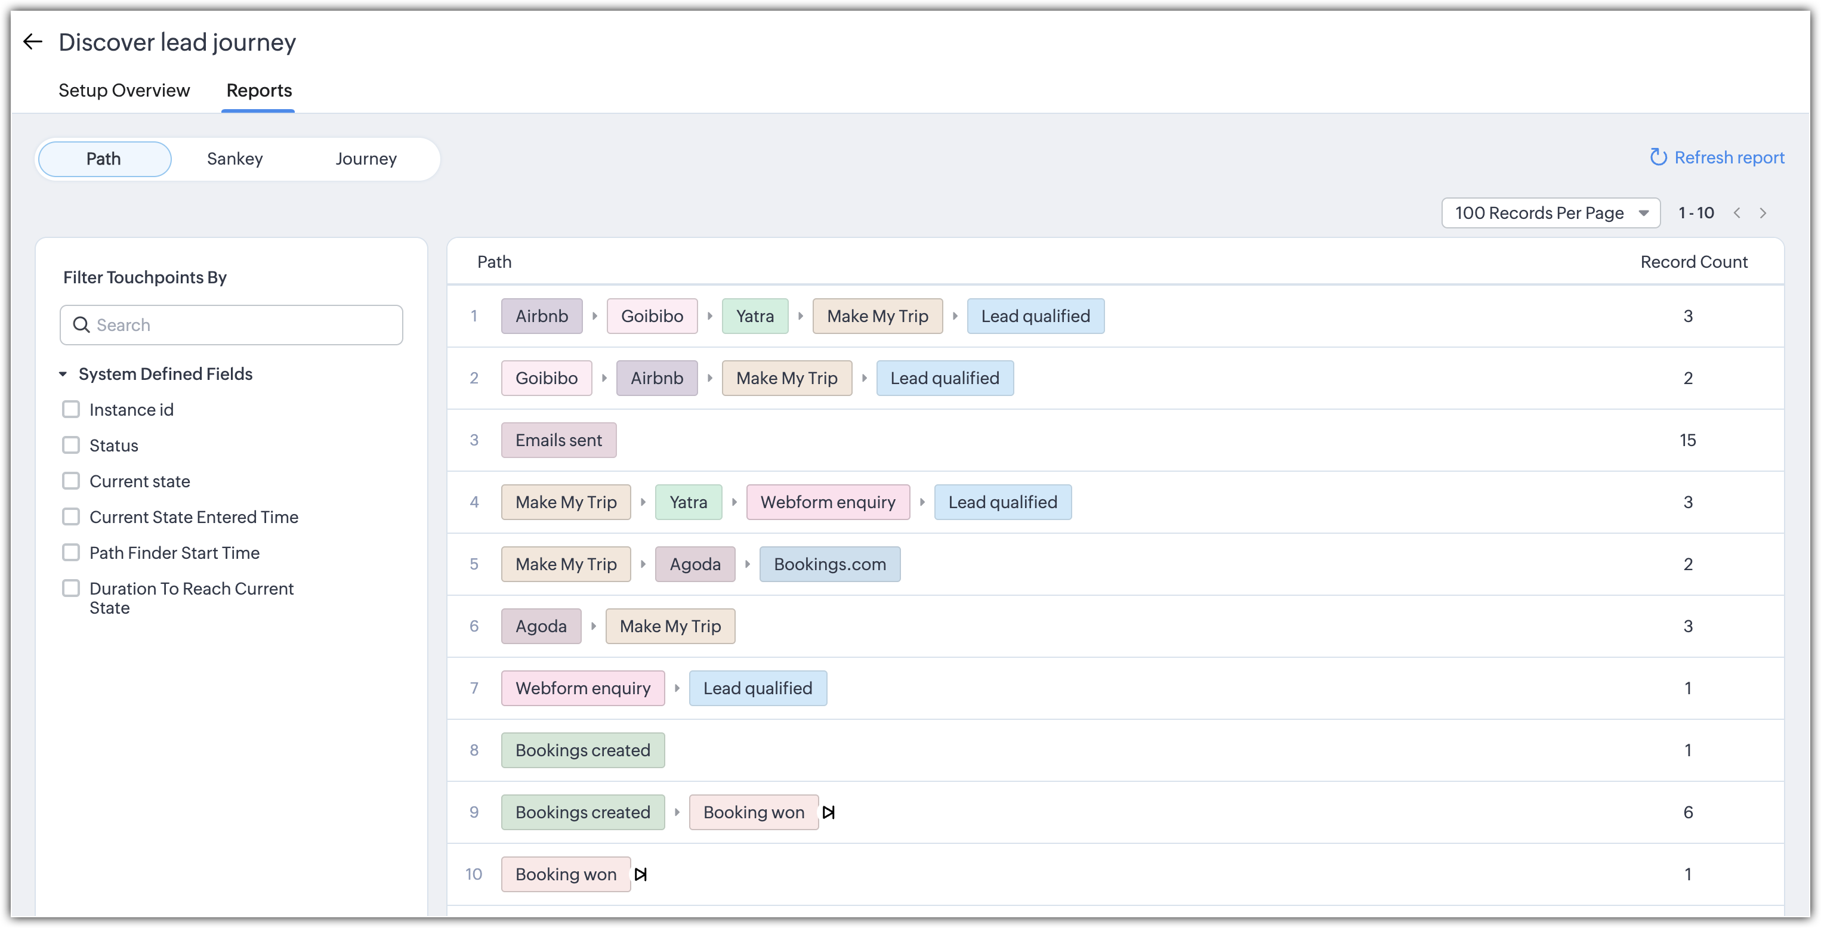Switch to the Sankey view
Viewport: 1821px width, 928px height.
click(x=234, y=159)
